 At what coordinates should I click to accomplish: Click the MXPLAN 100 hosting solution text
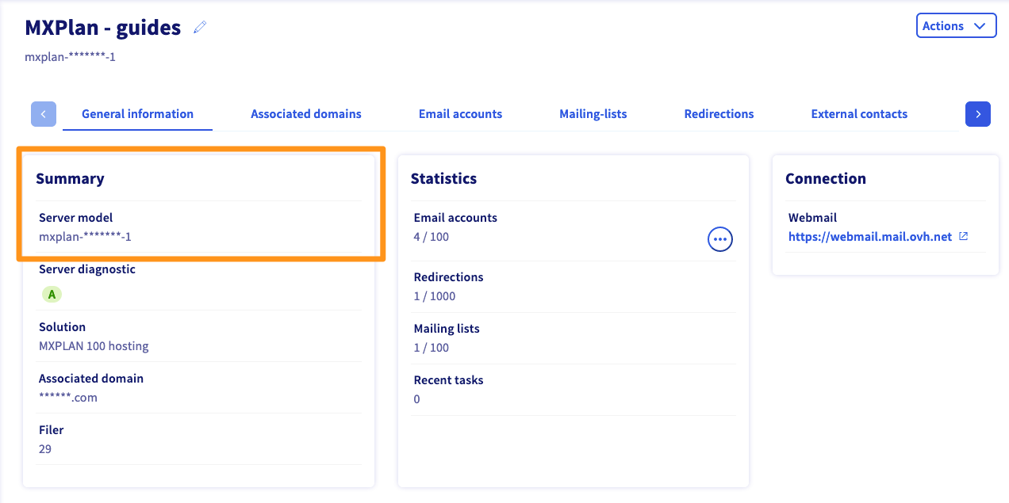pyautogui.click(x=94, y=346)
